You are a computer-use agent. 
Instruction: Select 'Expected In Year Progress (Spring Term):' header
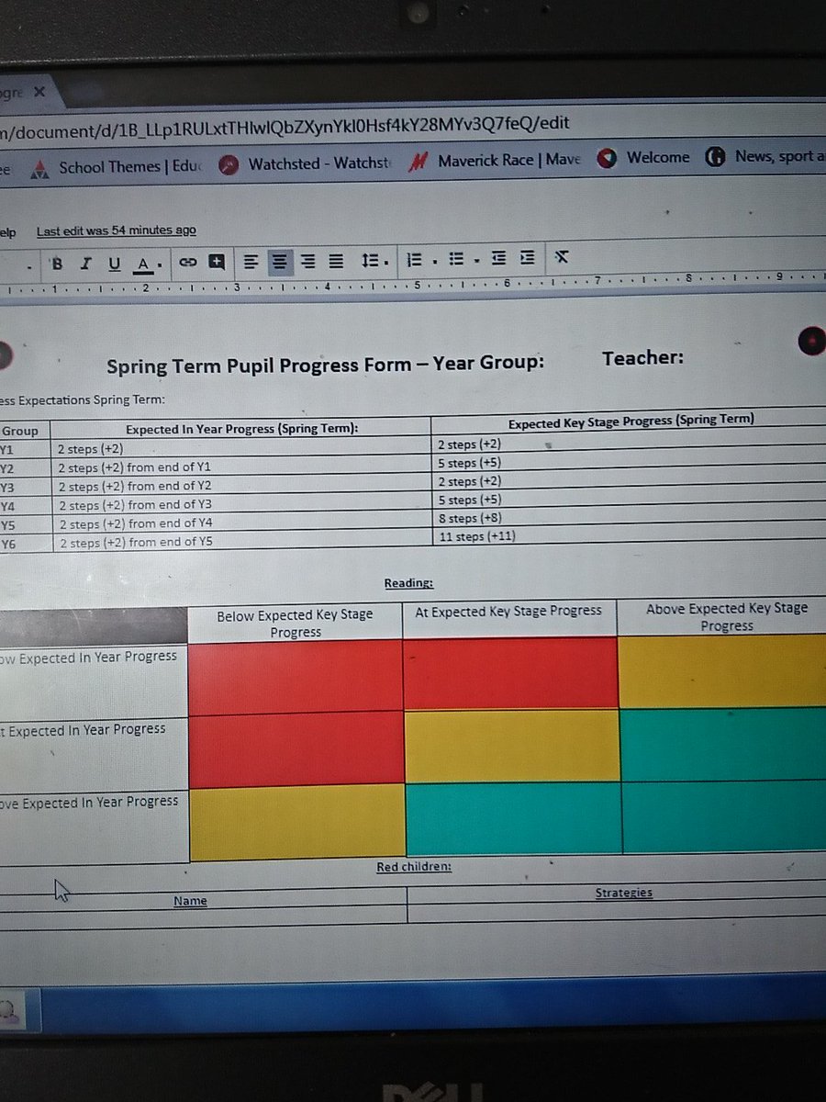(x=241, y=429)
